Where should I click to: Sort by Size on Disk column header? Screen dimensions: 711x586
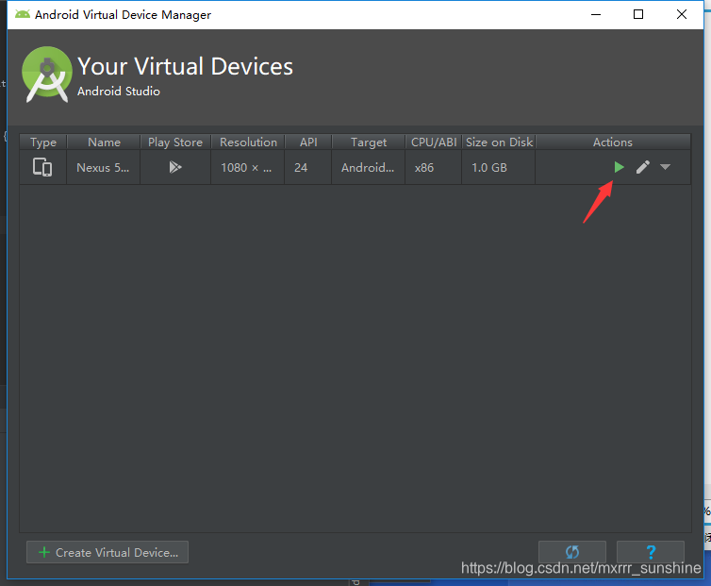coord(499,142)
